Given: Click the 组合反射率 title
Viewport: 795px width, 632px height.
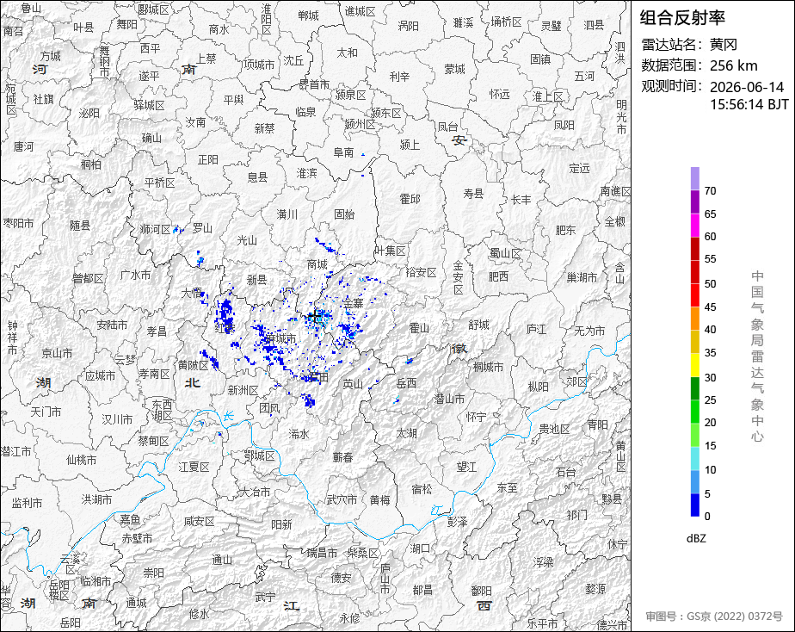Looking at the screenshot, I should (682, 18).
